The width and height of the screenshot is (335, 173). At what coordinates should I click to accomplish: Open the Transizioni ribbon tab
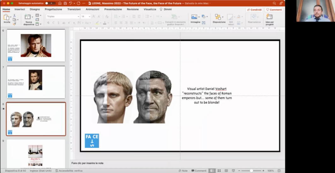[x=74, y=9]
